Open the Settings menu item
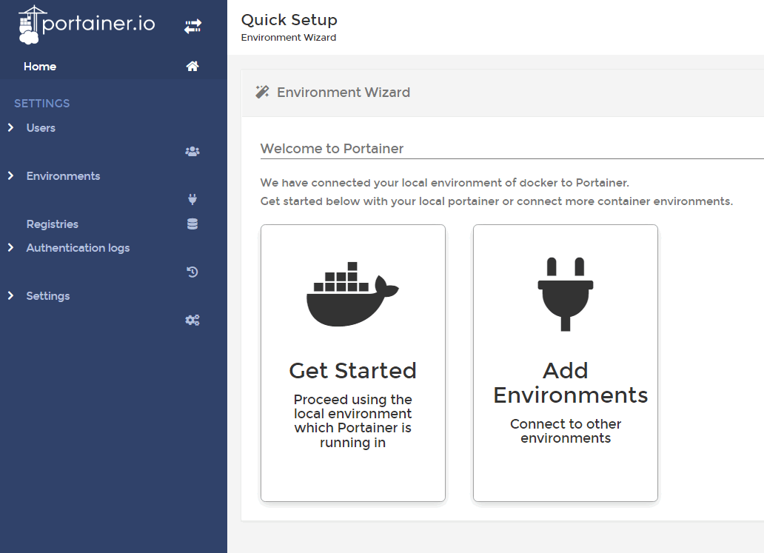Screen dimensions: 764x553 click(47, 296)
